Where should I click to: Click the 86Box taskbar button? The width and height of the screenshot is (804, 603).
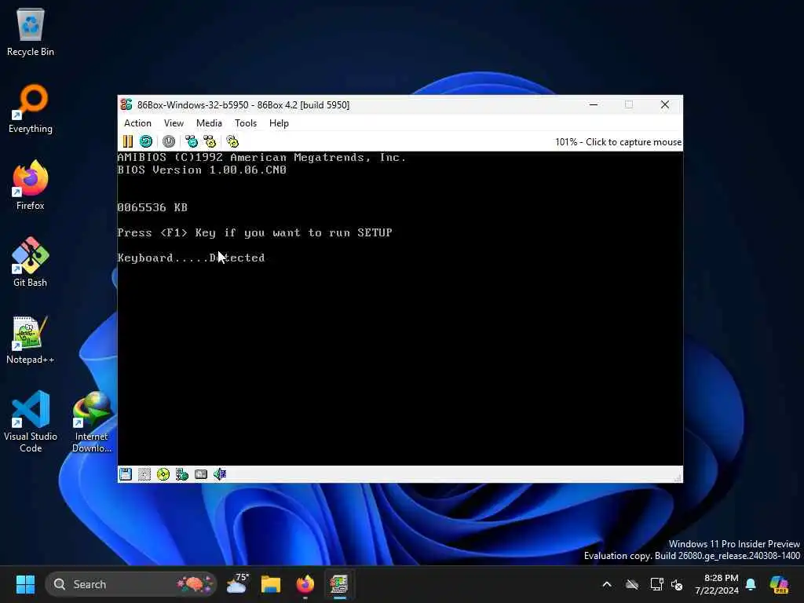(x=339, y=584)
